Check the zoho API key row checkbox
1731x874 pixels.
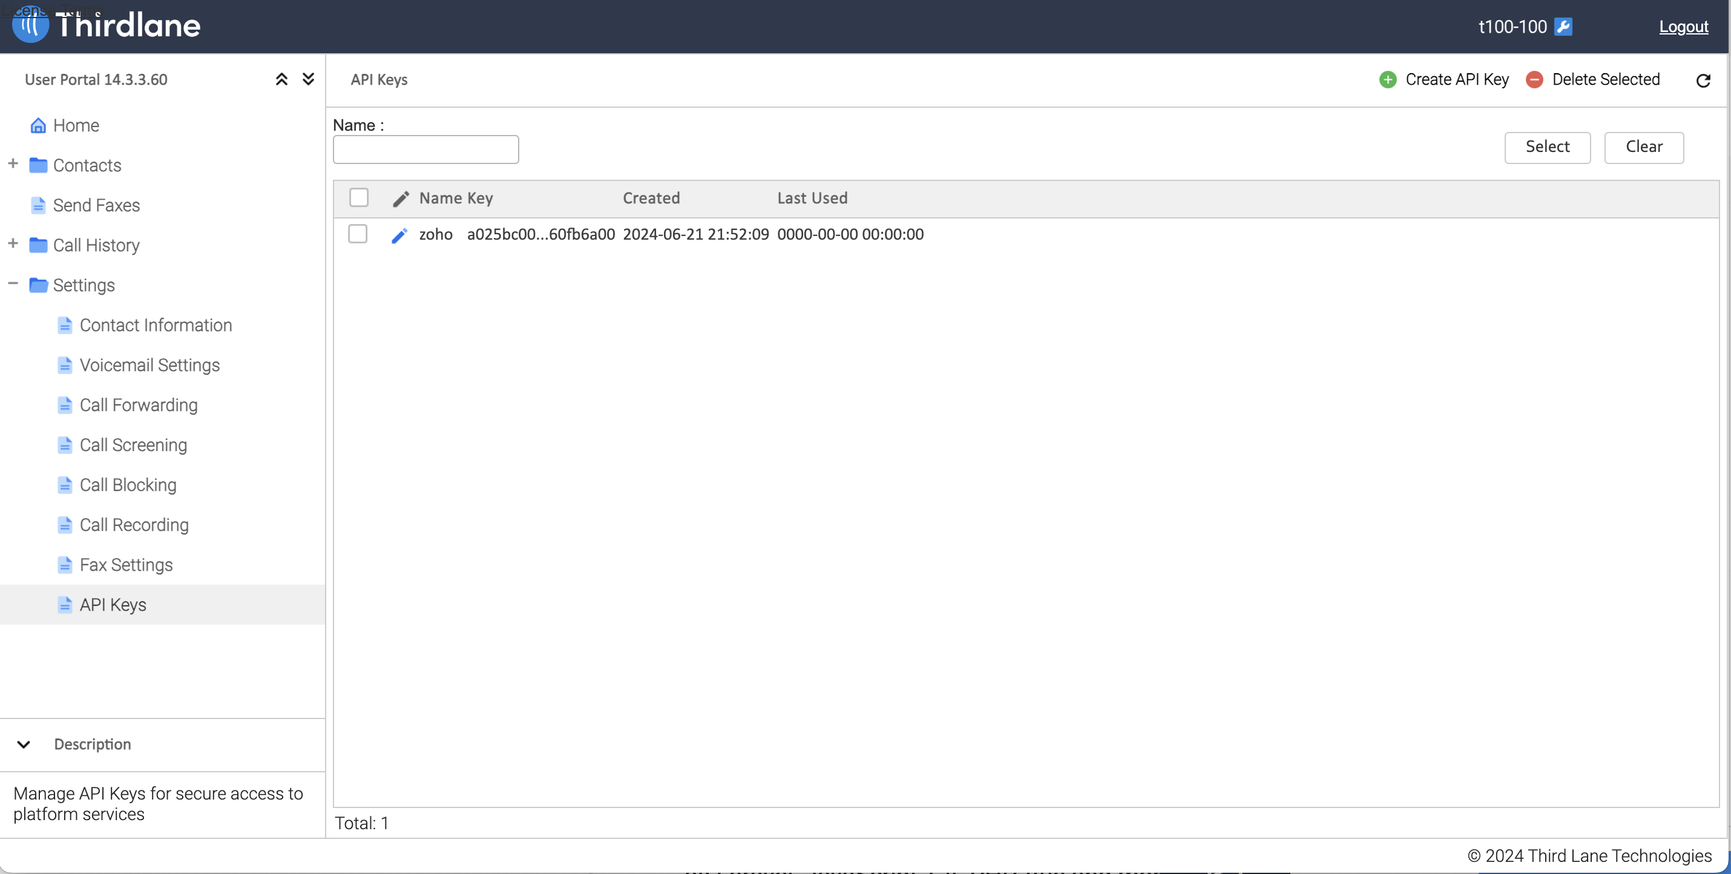358,234
